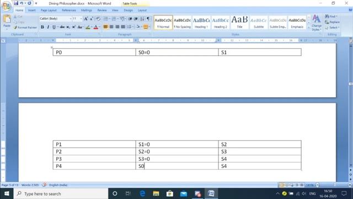
Task: Toggle italic formatting
Action: (x=48, y=27)
